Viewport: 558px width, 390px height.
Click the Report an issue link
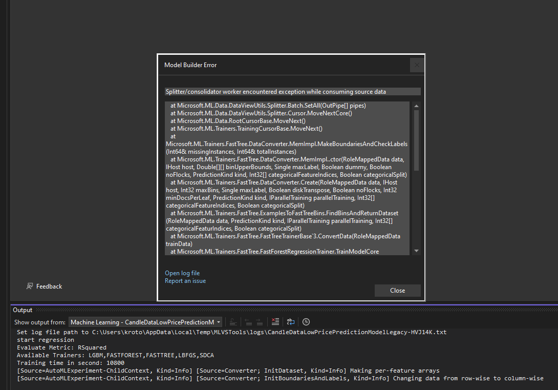(x=185, y=280)
